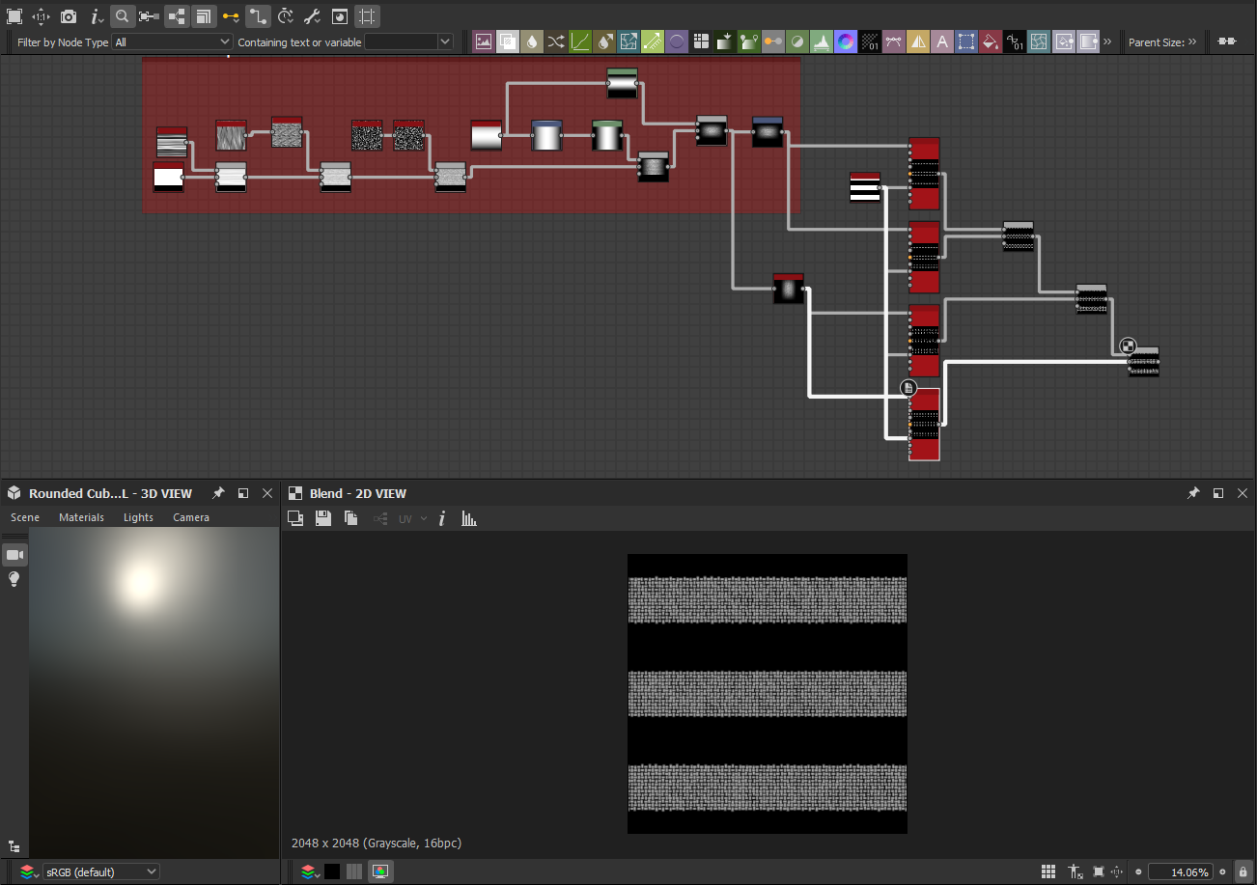Viewport: 1257px width, 885px height.
Task: Click the containing text or variable field
Action: 401,42
